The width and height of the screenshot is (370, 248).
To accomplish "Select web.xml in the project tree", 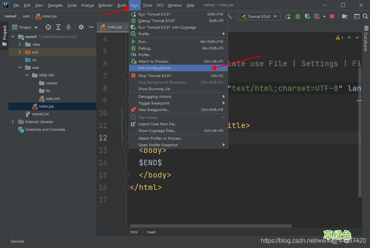I will click(x=53, y=99).
